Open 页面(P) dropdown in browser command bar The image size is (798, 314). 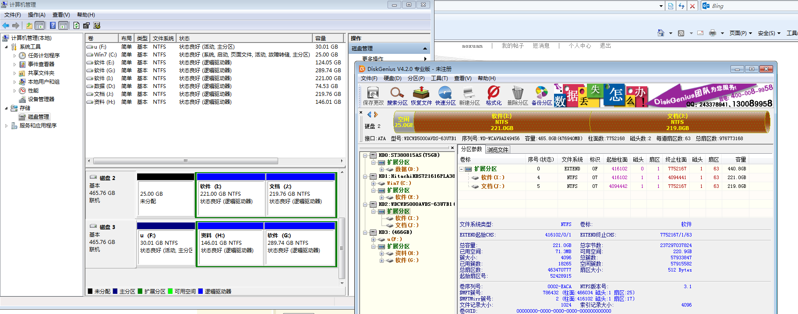click(741, 33)
